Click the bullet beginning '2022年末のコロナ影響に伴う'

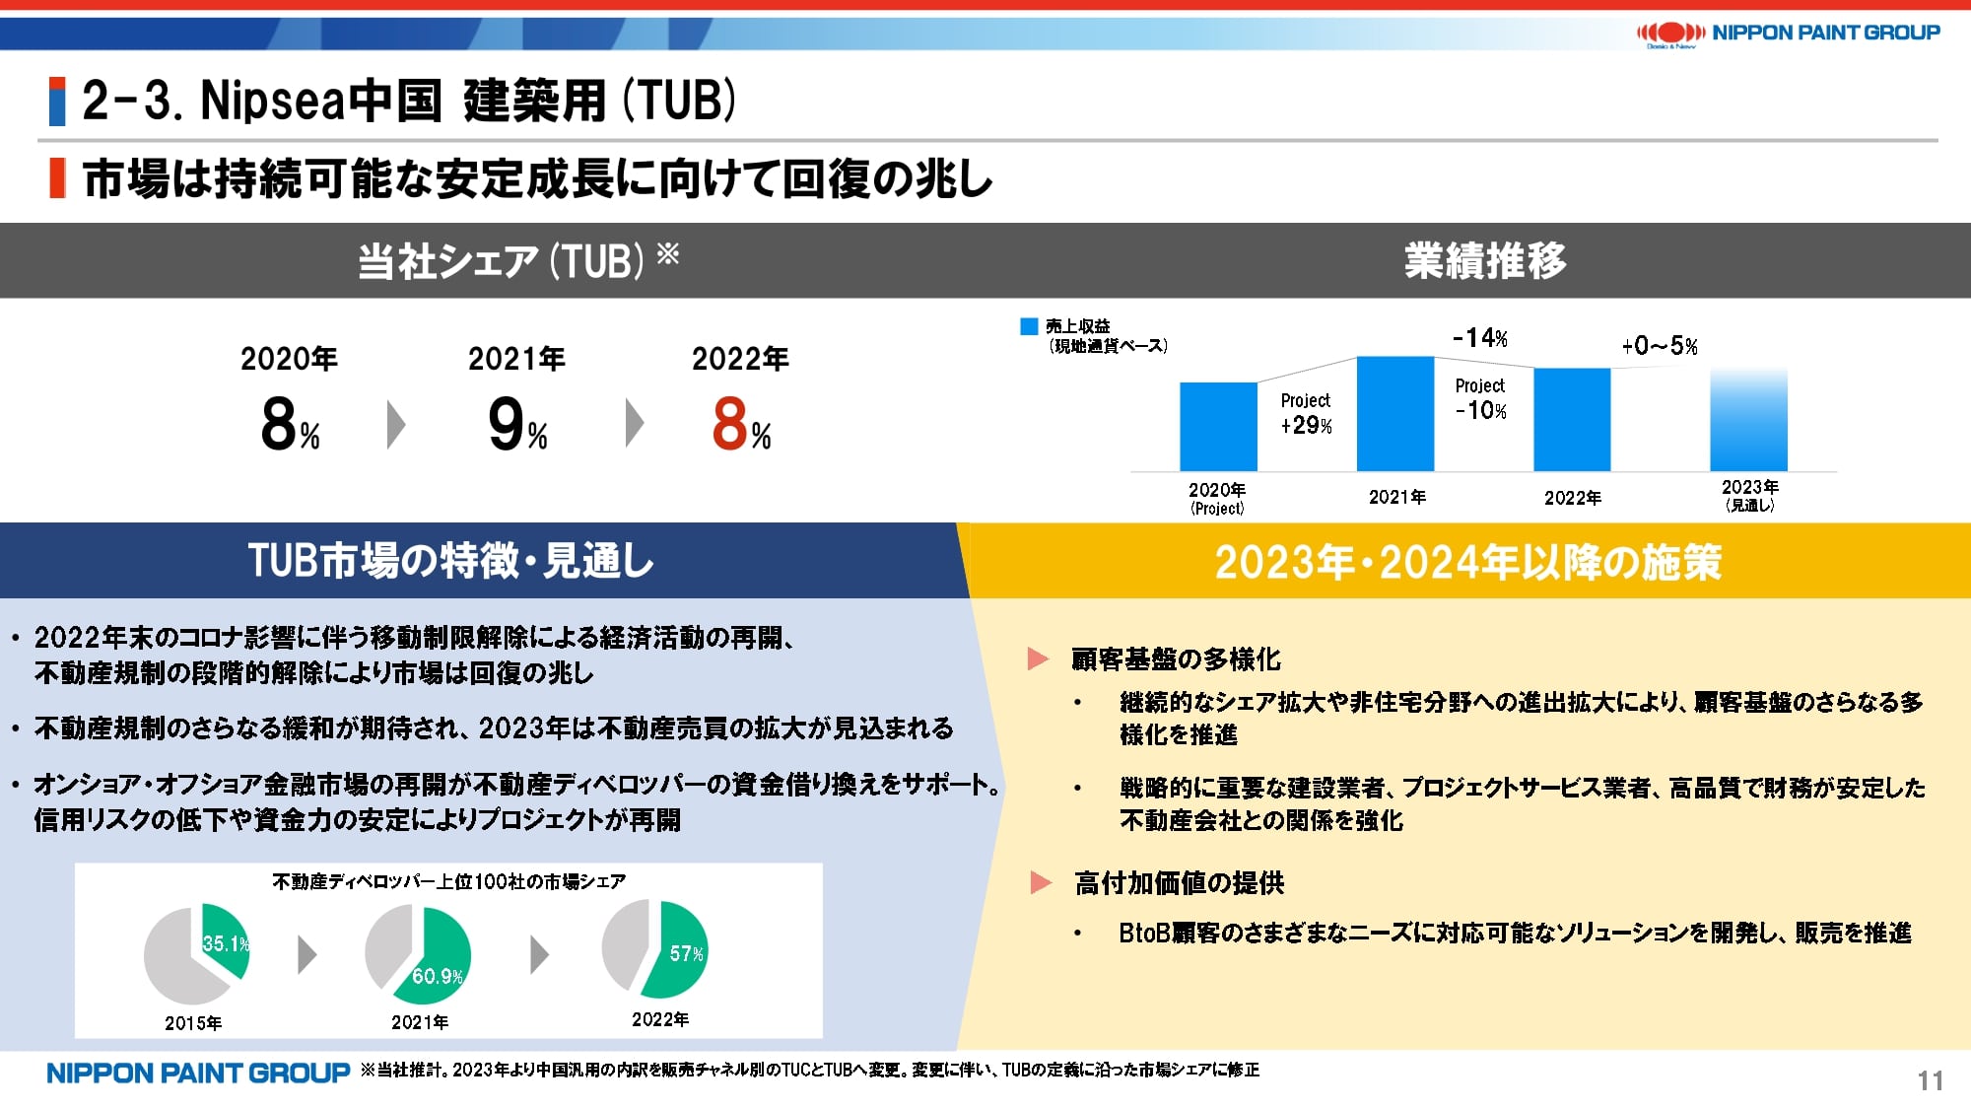[x=414, y=656]
